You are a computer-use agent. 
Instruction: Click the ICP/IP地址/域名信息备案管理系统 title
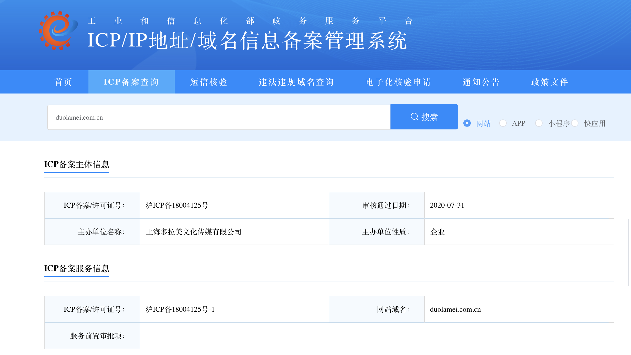(x=247, y=40)
